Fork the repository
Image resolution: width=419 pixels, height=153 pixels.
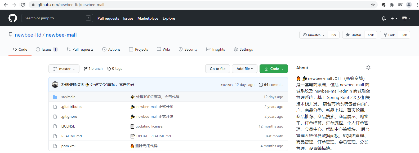(389, 35)
